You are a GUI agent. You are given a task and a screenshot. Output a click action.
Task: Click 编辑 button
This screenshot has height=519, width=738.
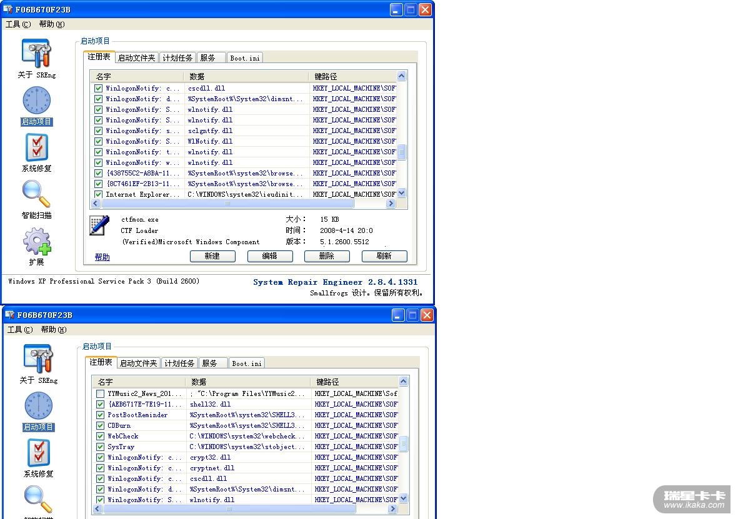pyautogui.click(x=270, y=256)
